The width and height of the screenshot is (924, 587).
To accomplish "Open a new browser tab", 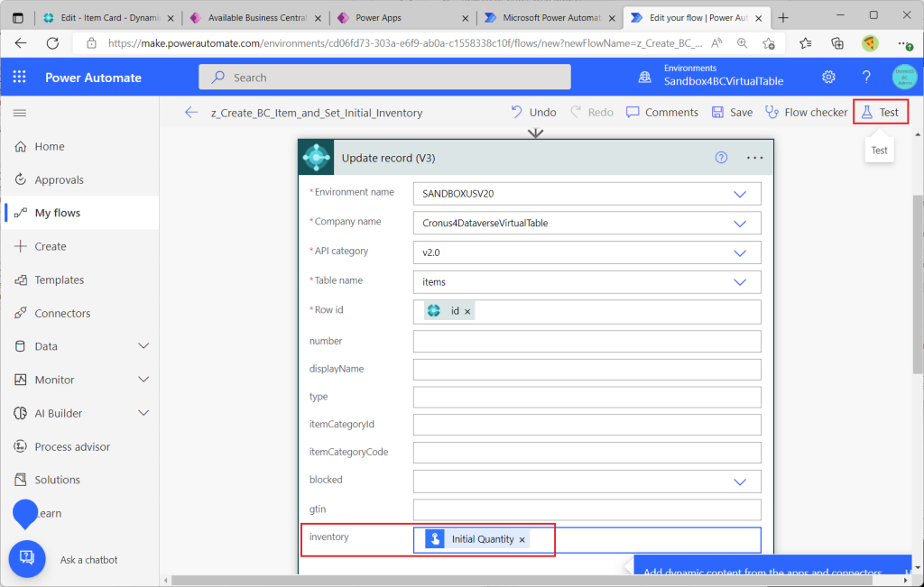I will 783,18.
